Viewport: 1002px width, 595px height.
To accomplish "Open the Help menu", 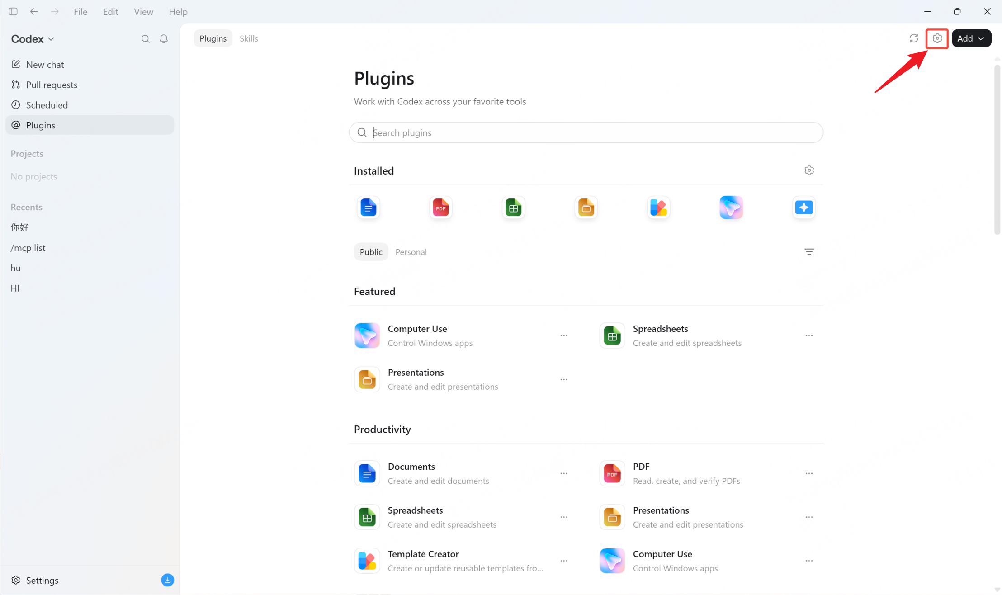I will pyautogui.click(x=178, y=12).
